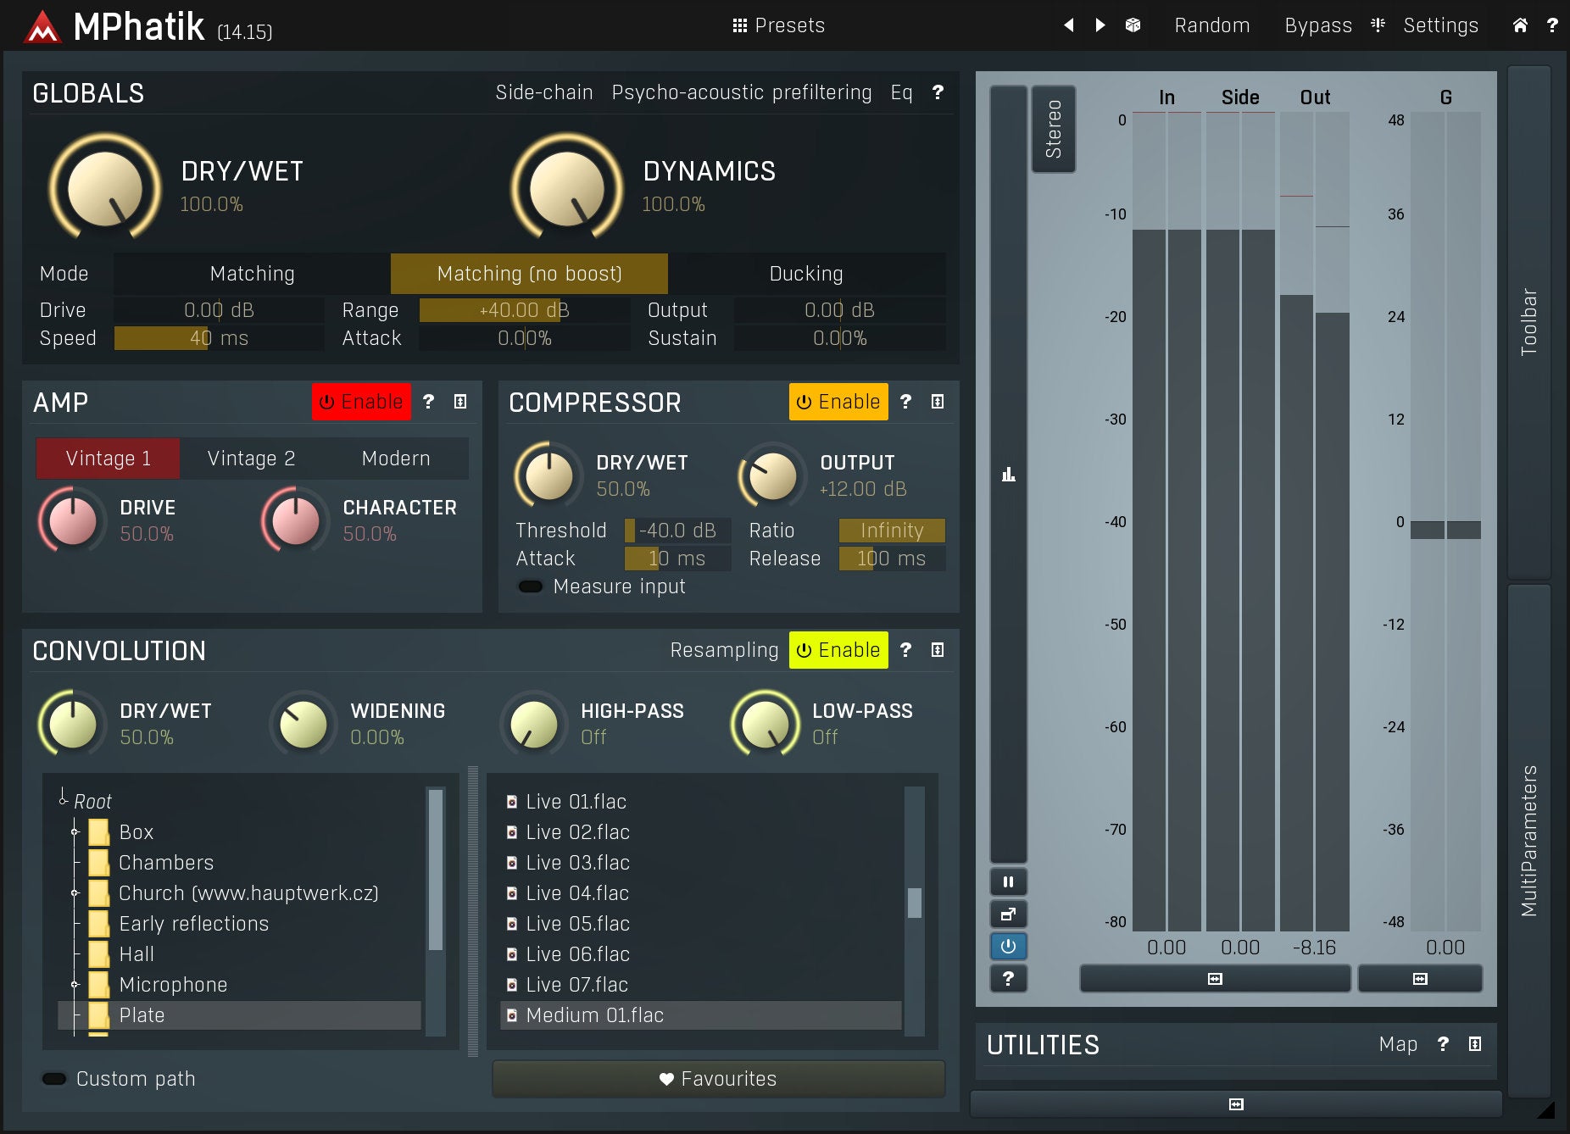This screenshot has height=1134, width=1570.
Task: Toggle the AMP Enable button
Action: (361, 402)
